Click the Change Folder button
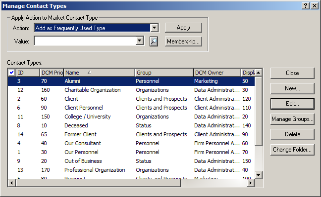This screenshot has height=197, width=321. (x=292, y=150)
